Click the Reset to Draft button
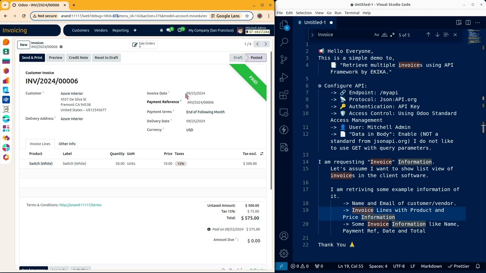 pyautogui.click(x=106, y=58)
